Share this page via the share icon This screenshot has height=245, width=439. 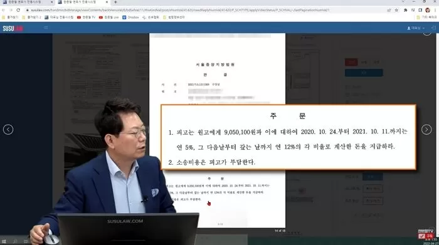pyautogui.click(x=389, y=10)
